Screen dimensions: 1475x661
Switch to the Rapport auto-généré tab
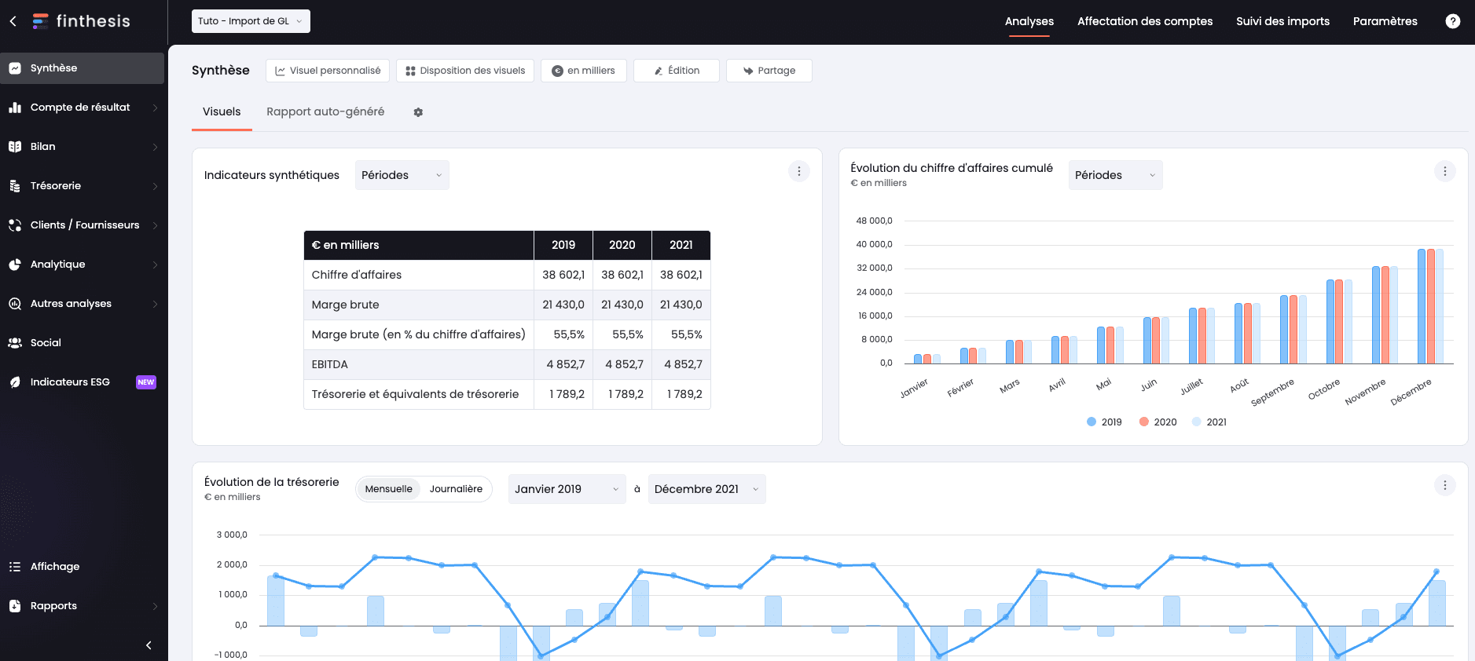click(x=325, y=111)
